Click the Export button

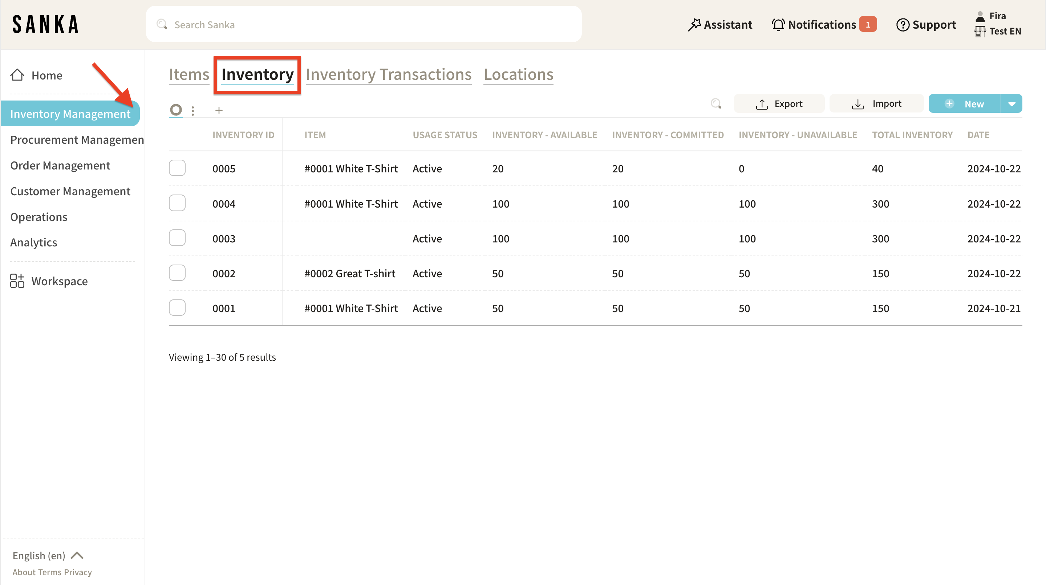tap(779, 104)
